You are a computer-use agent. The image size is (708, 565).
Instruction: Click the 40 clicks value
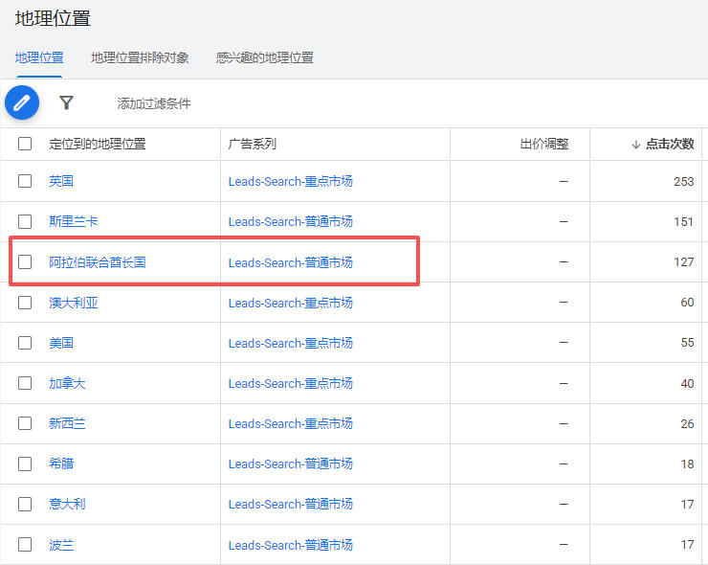[x=687, y=383]
